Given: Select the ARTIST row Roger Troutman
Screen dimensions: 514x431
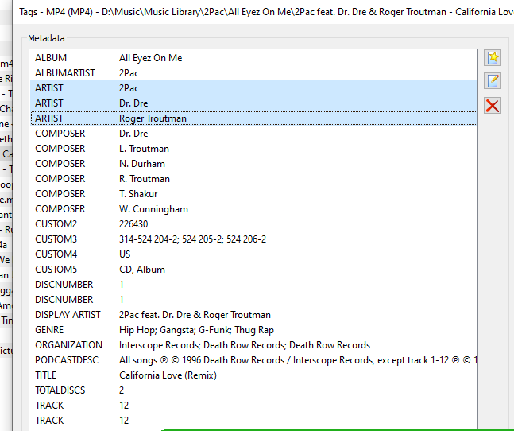Looking at the screenshot, I should pyautogui.click(x=253, y=118).
